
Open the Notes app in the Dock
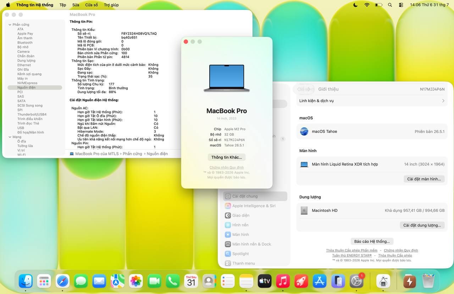246,281
